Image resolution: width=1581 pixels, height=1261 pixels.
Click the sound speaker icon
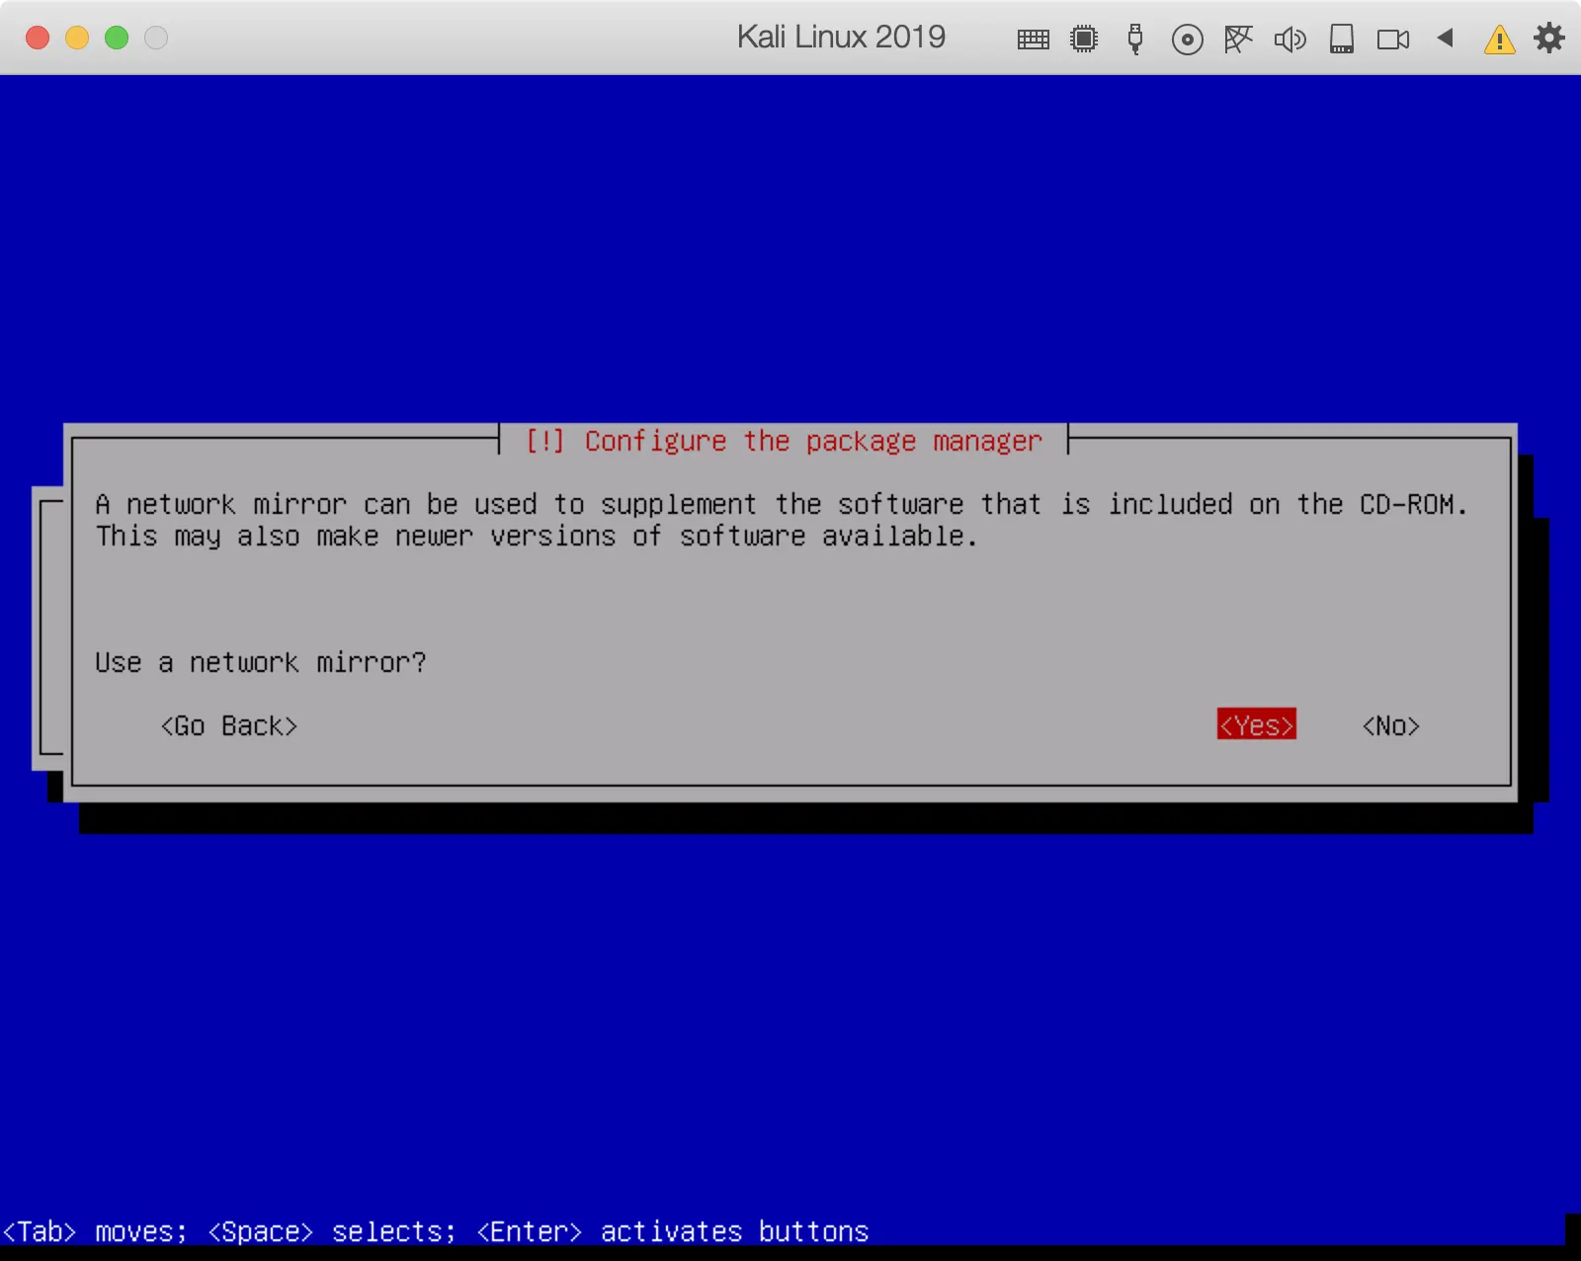1290,40
